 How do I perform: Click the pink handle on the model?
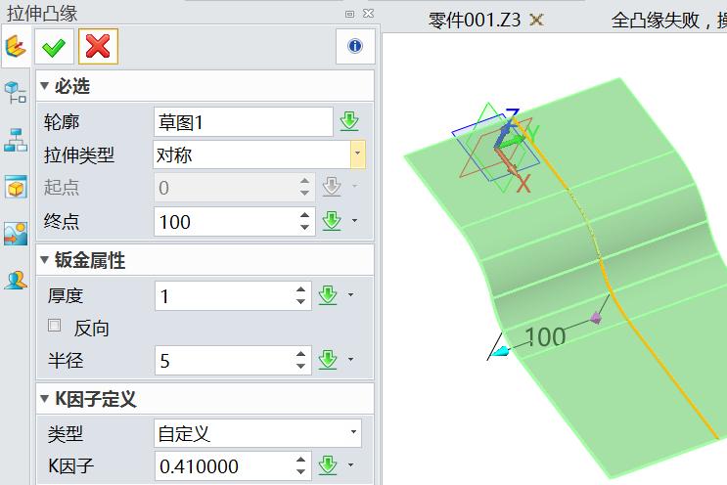pyautogui.click(x=596, y=318)
